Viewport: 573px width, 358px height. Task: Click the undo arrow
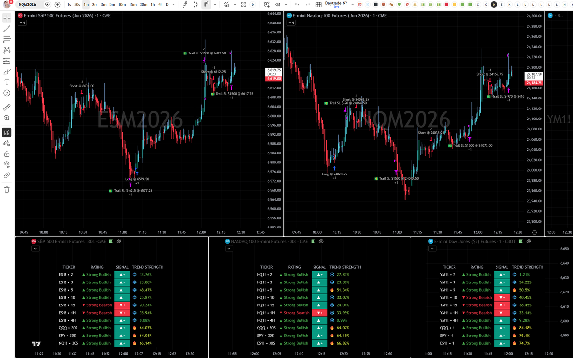click(x=297, y=4)
